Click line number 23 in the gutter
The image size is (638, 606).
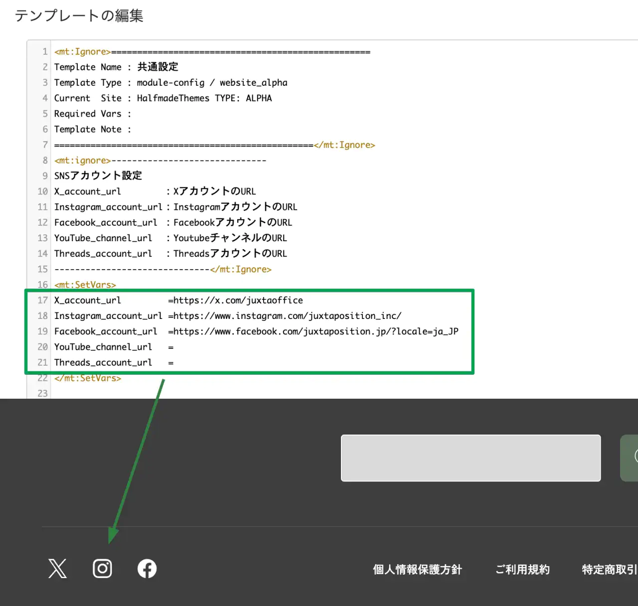click(x=43, y=394)
